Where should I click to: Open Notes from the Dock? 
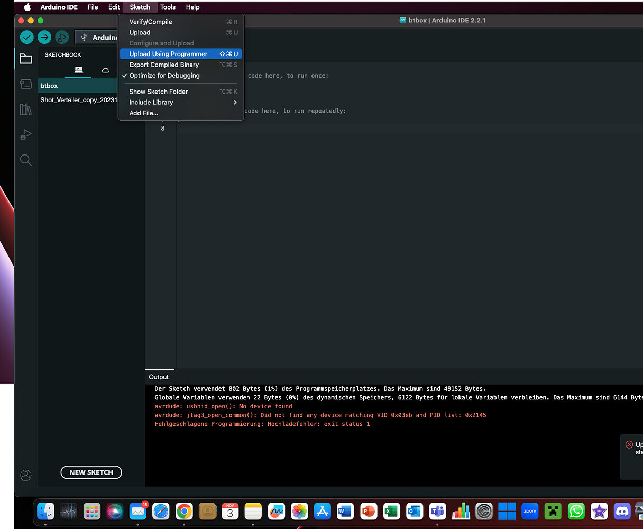tap(253, 511)
